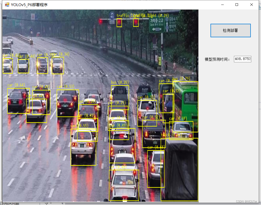Click the minimize window control
The width and height of the screenshot is (261, 205).
[x=222, y=5]
